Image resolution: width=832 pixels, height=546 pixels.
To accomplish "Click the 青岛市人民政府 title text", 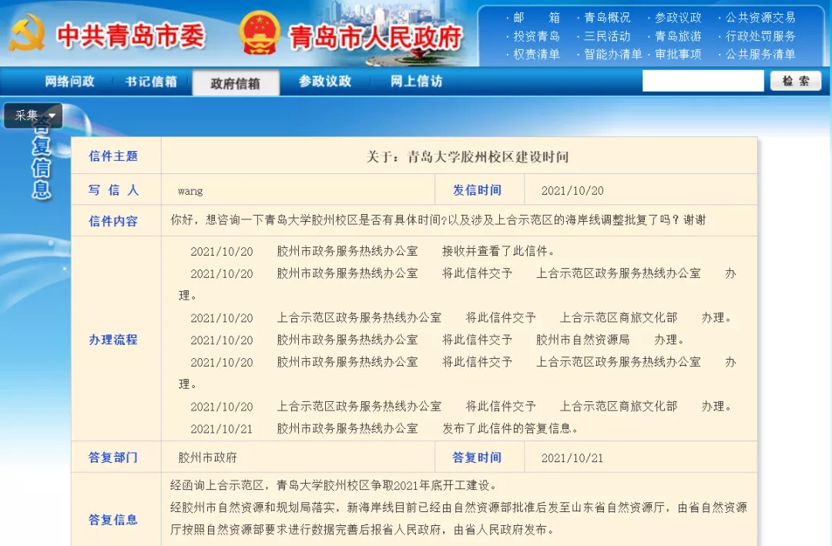I will (x=376, y=37).
